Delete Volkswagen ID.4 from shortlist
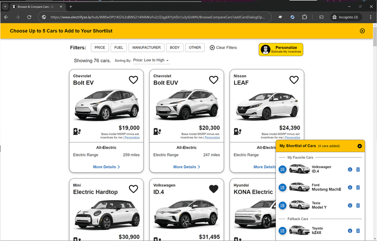377x241 pixels. pyautogui.click(x=358, y=170)
